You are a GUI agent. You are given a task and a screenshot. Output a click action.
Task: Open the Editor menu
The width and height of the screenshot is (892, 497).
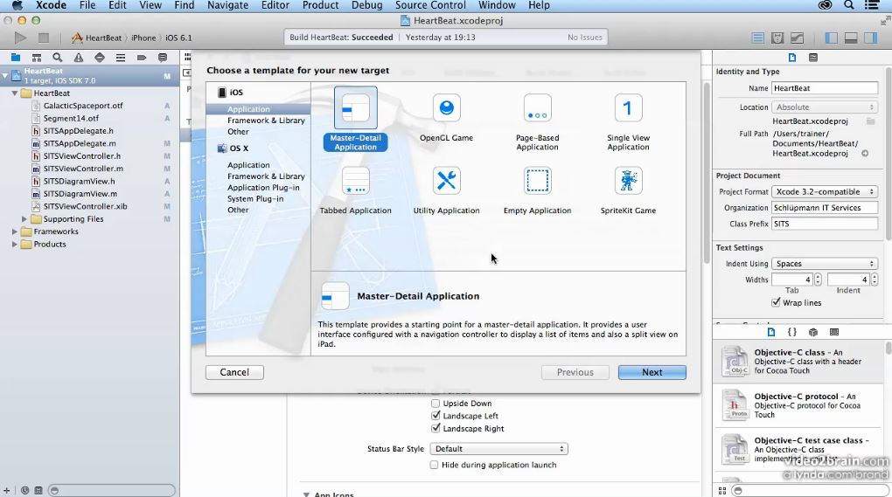tap(275, 5)
